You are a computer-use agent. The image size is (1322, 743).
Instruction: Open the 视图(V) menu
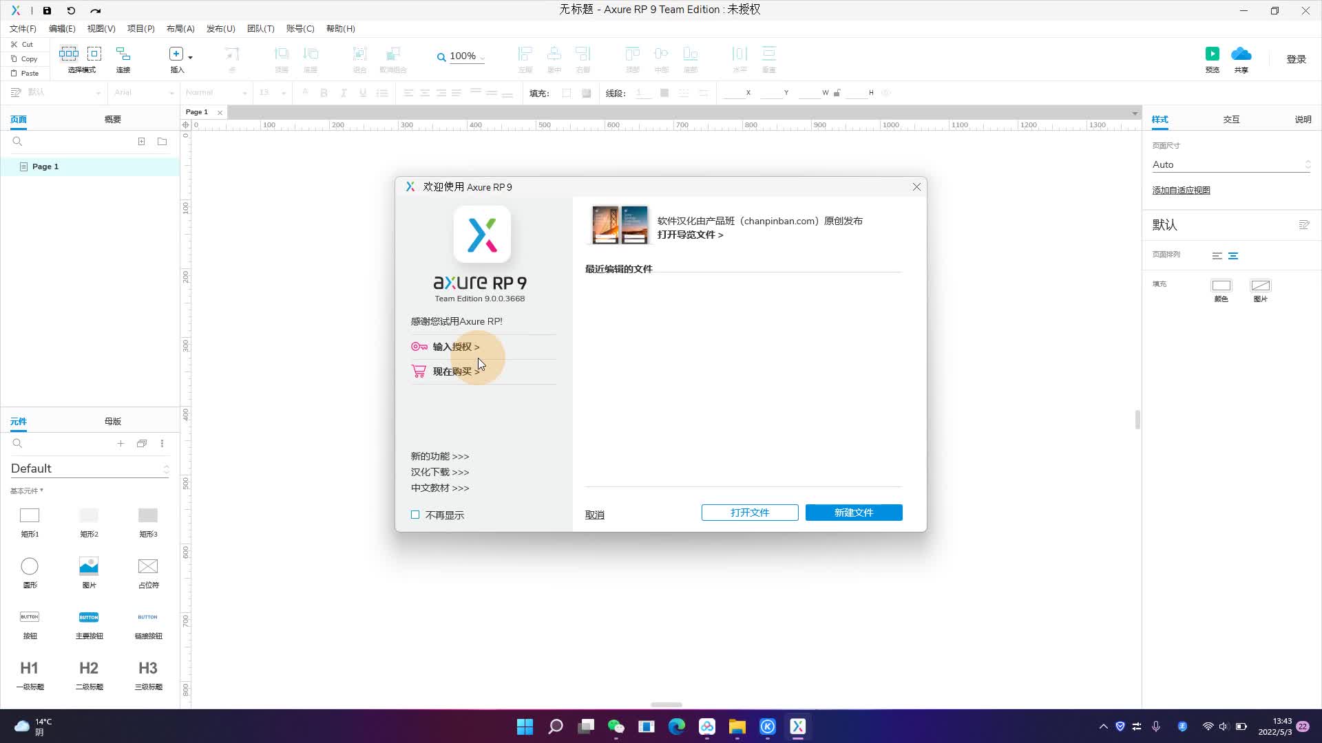[x=101, y=28]
